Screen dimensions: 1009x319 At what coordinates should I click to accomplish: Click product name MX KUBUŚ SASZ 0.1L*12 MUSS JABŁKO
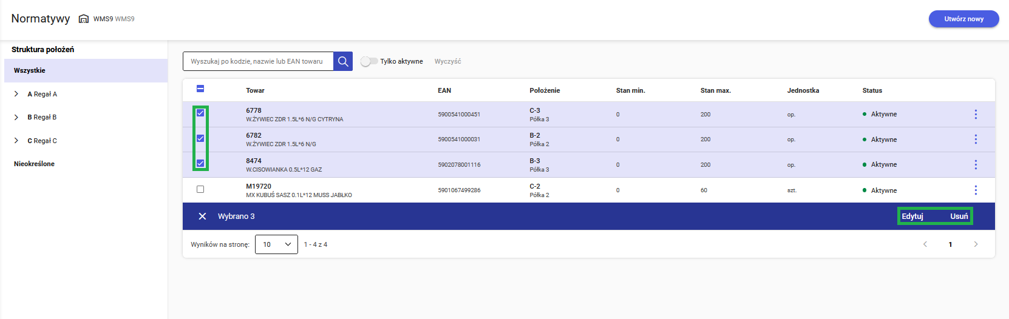tap(299, 195)
